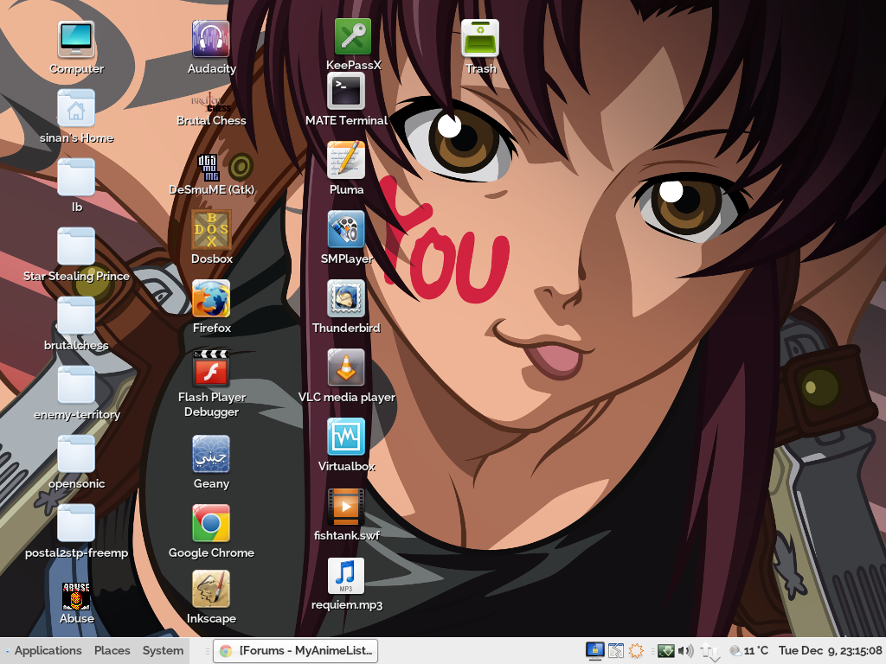Open the volume speaker control
Viewport: 886px width, 664px height.
685,650
